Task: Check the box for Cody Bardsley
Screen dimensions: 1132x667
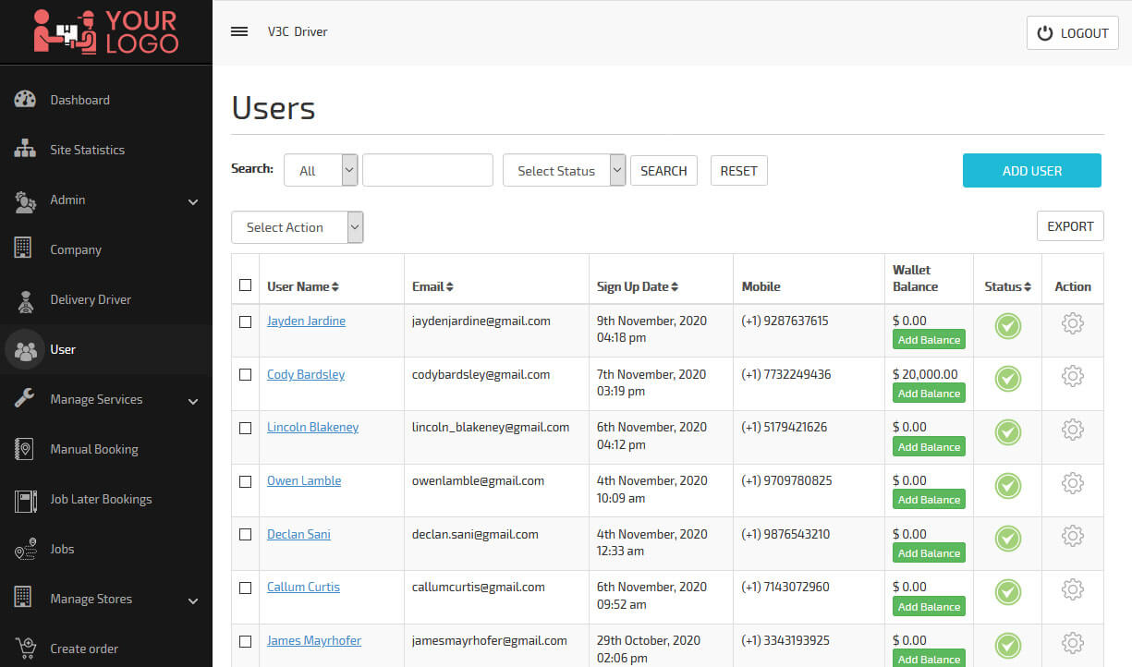Action: pyautogui.click(x=245, y=374)
